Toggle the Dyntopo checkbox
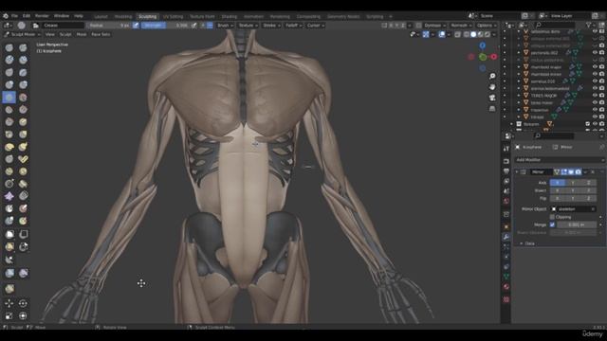Viewport: 607px width, 341px height. [418, 26]
